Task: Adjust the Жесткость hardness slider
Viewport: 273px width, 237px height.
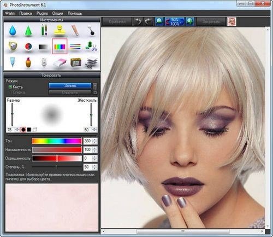Action: (91, 114)
